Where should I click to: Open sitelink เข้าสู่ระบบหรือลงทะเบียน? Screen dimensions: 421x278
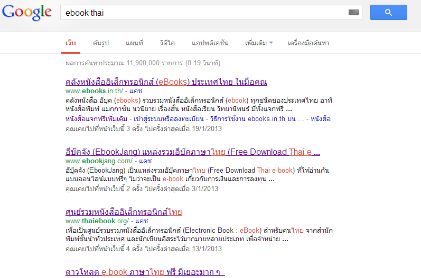point(169,119)
